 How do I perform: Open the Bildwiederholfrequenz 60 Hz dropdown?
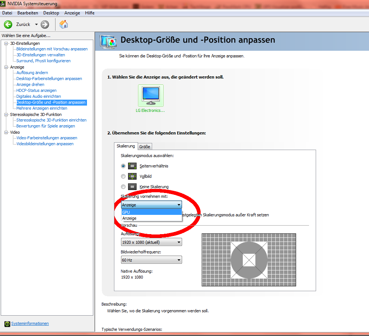151,260
